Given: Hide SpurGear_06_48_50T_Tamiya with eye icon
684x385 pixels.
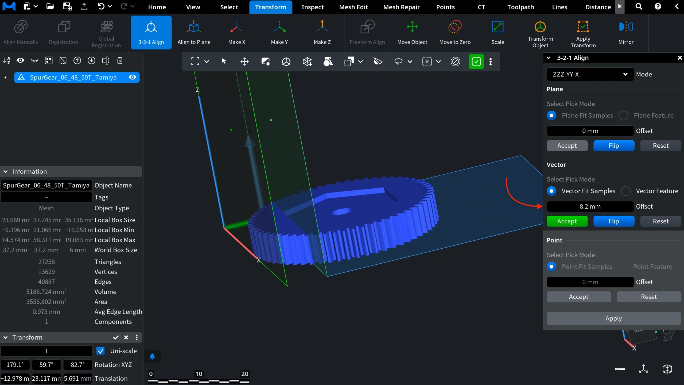Looking at the screenshot, I should point(133,77).
